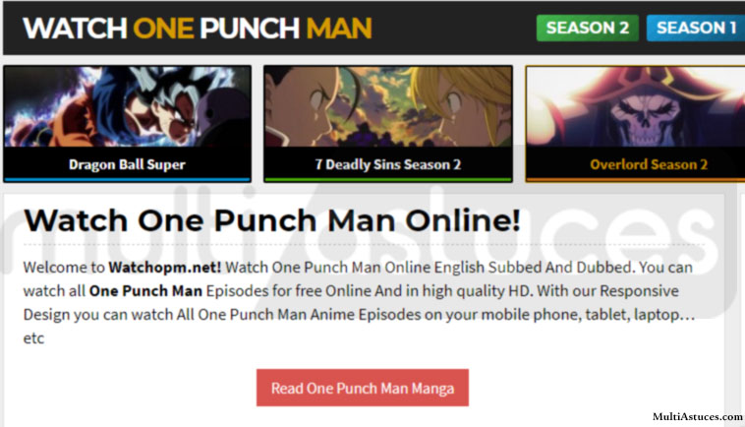Click the yellow word ONE in the header logo
Image resolution: width=745 pixels, height=427 pixels.
[163, 29]
